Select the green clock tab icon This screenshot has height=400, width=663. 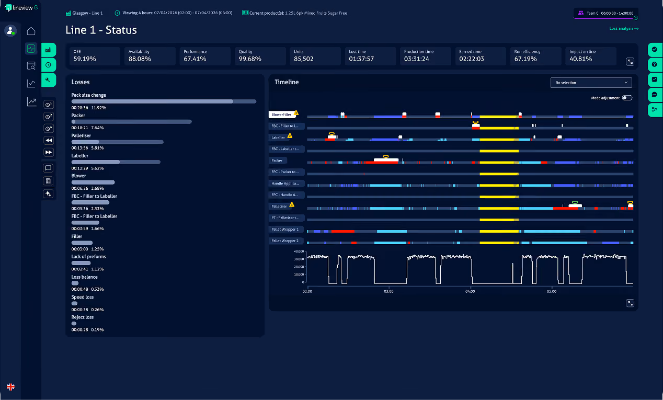(x=48, y=65)
